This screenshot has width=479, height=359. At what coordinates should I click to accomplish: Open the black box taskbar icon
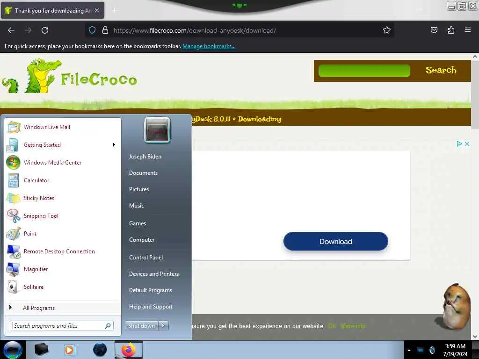click(x=42, y=350)
